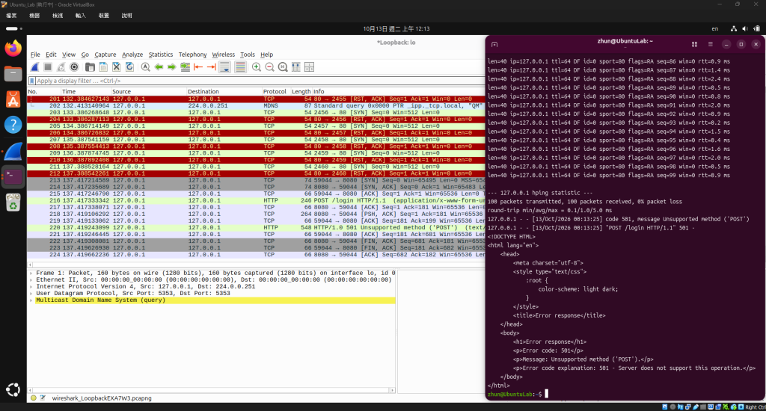Sort packets by Destination column
Screen dimensions: 766x411
tap(224, 91)
